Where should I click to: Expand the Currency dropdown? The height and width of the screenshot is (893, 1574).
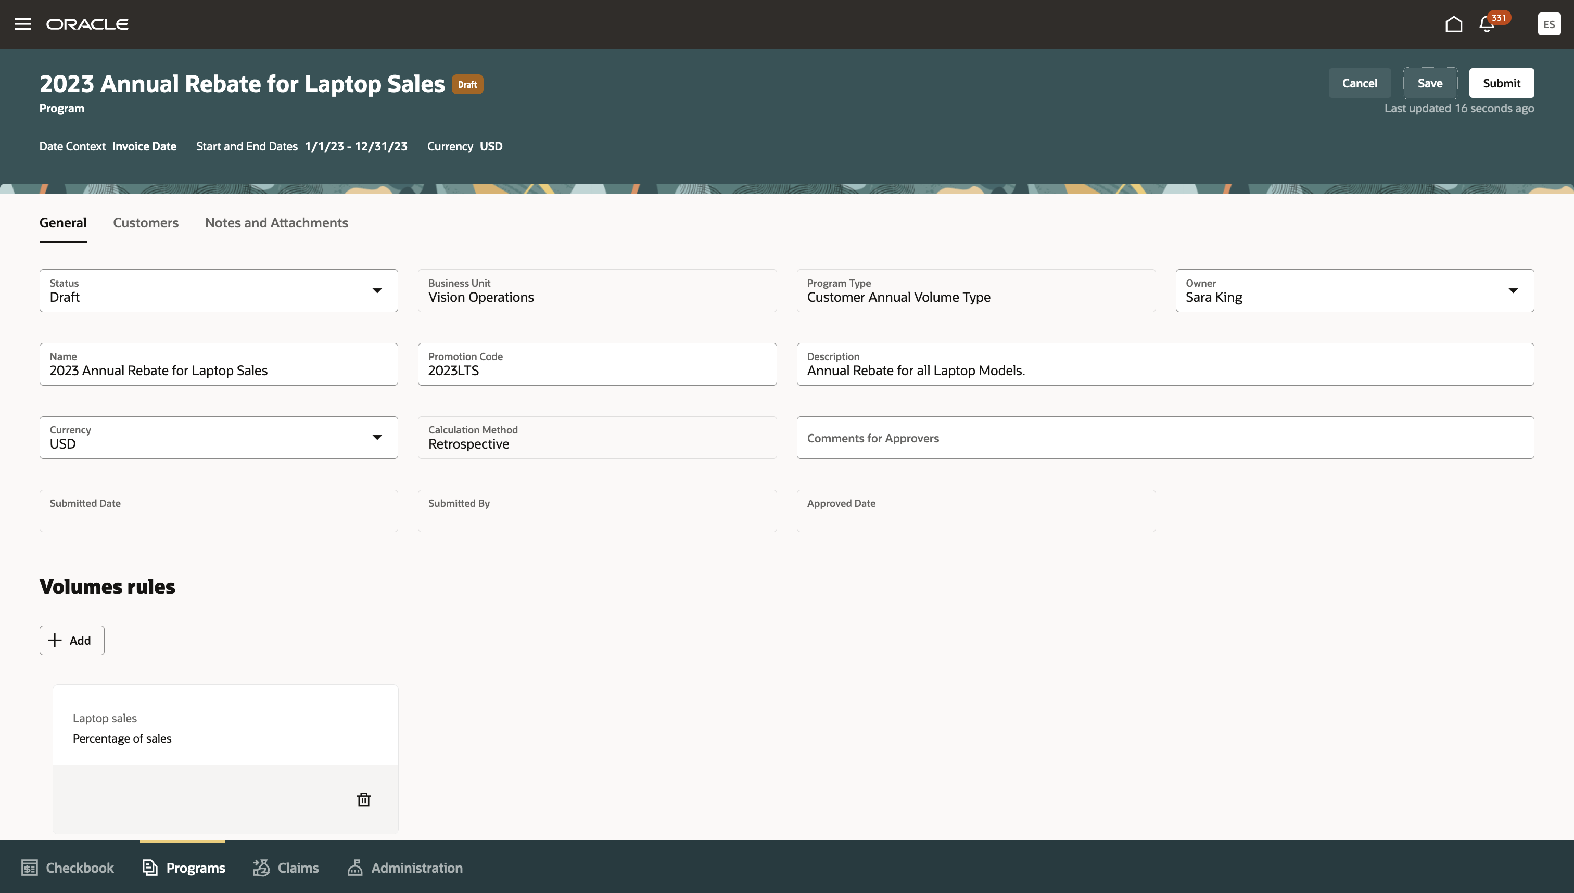click(x=377, y=437)
